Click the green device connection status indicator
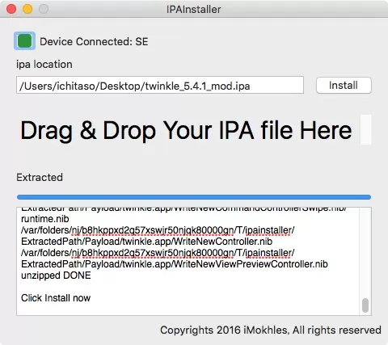388x345 pixels. [24, 41]
